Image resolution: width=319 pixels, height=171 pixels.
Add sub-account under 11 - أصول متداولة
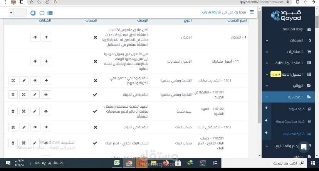[46, 61]
